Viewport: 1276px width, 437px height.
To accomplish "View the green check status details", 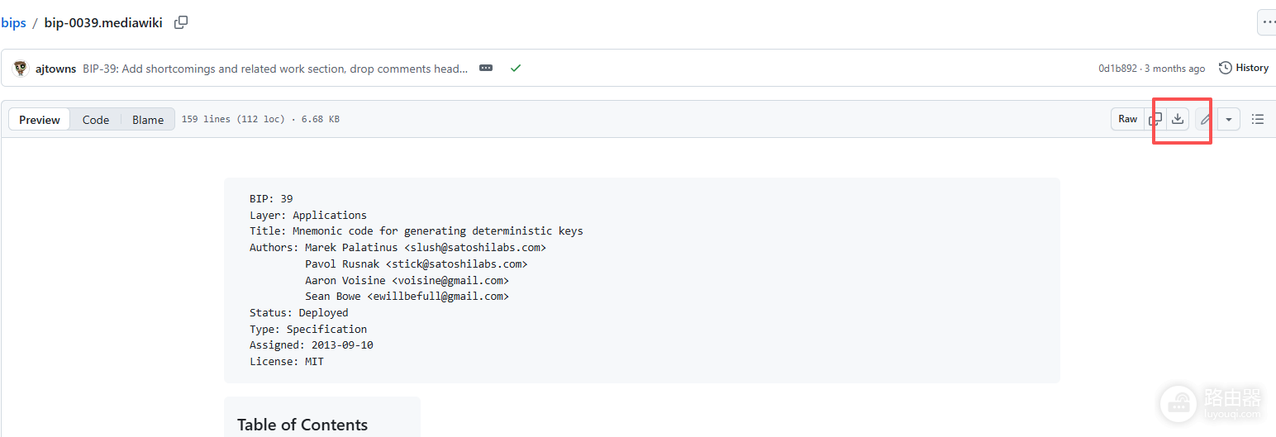I will (516, 68).
